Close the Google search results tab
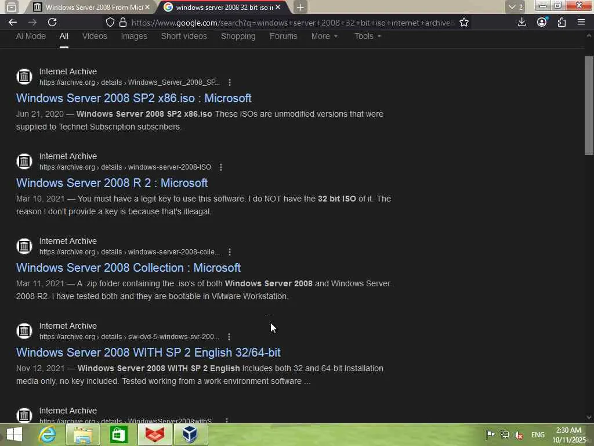The image size is (594, 446). pyautogui.click(x=278, y=7)
